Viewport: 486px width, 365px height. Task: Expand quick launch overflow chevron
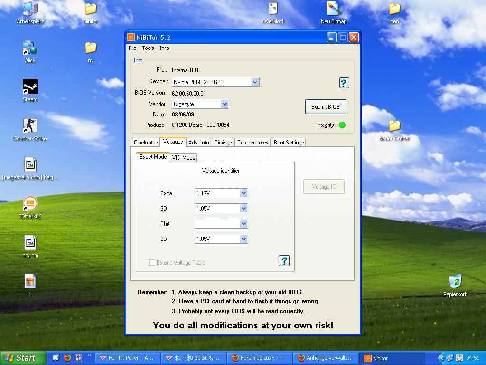point(90,355)
